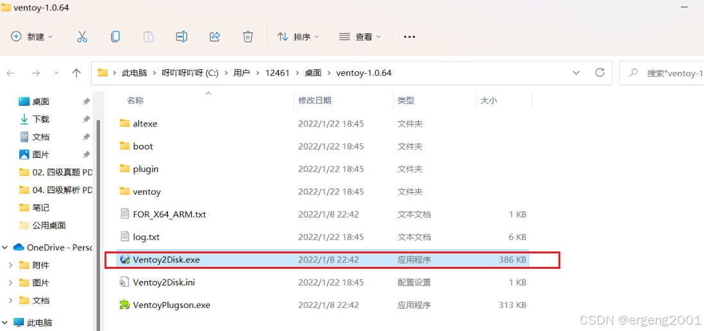
Task: Click the Share icon in toolbar
Action: click(215, 37)
